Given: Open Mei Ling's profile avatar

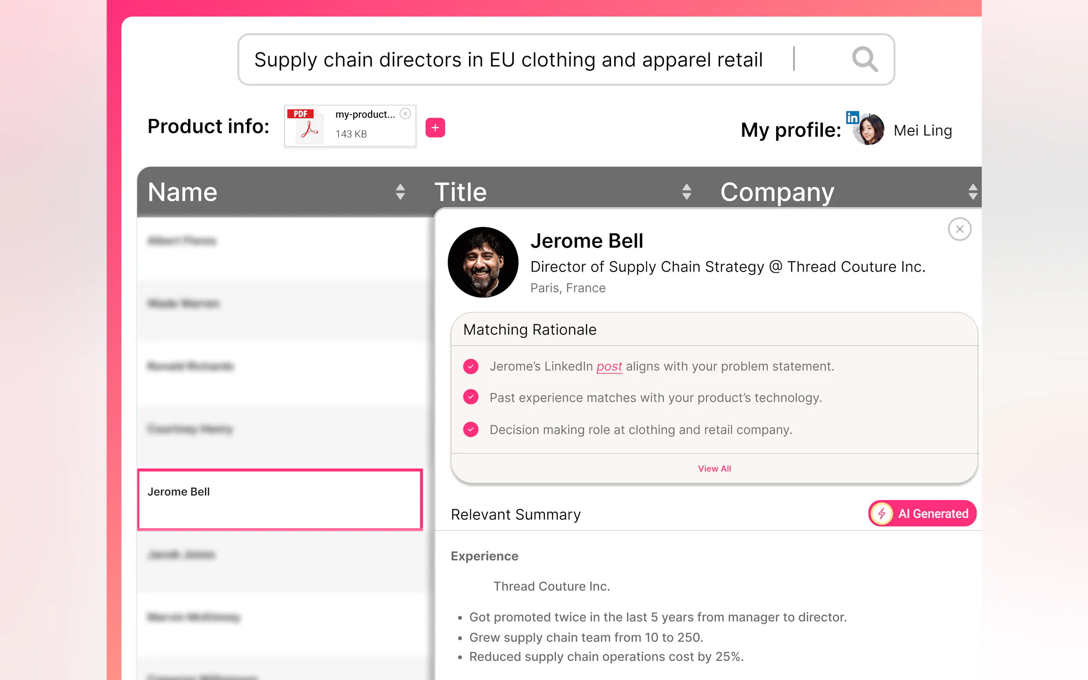Looking at the screenshot, I should click(870, 131).
